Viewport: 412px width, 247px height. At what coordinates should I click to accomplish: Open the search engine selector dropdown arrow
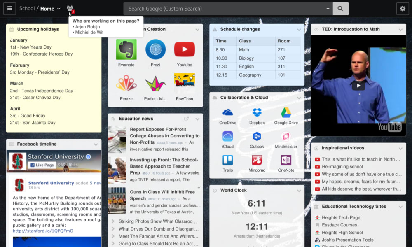tap(328, 9)
